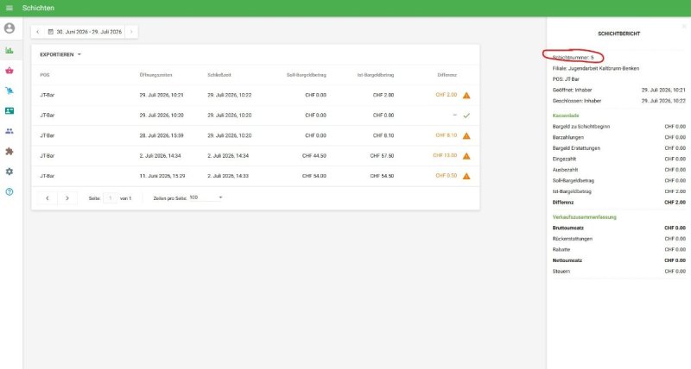691x369 pixels.
Task: Open the reports bar chart icon
Action: (10, 50)
